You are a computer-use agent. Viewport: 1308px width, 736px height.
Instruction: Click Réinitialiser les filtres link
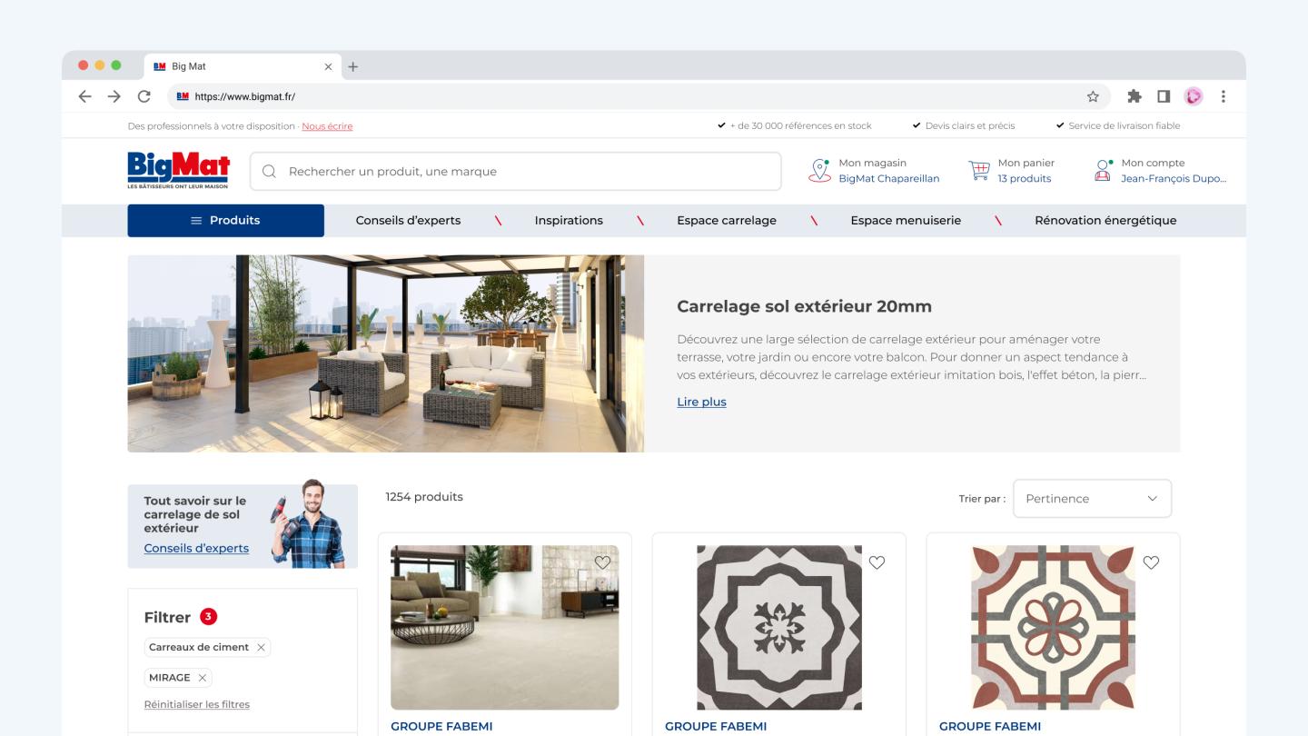tap(196, 705)
